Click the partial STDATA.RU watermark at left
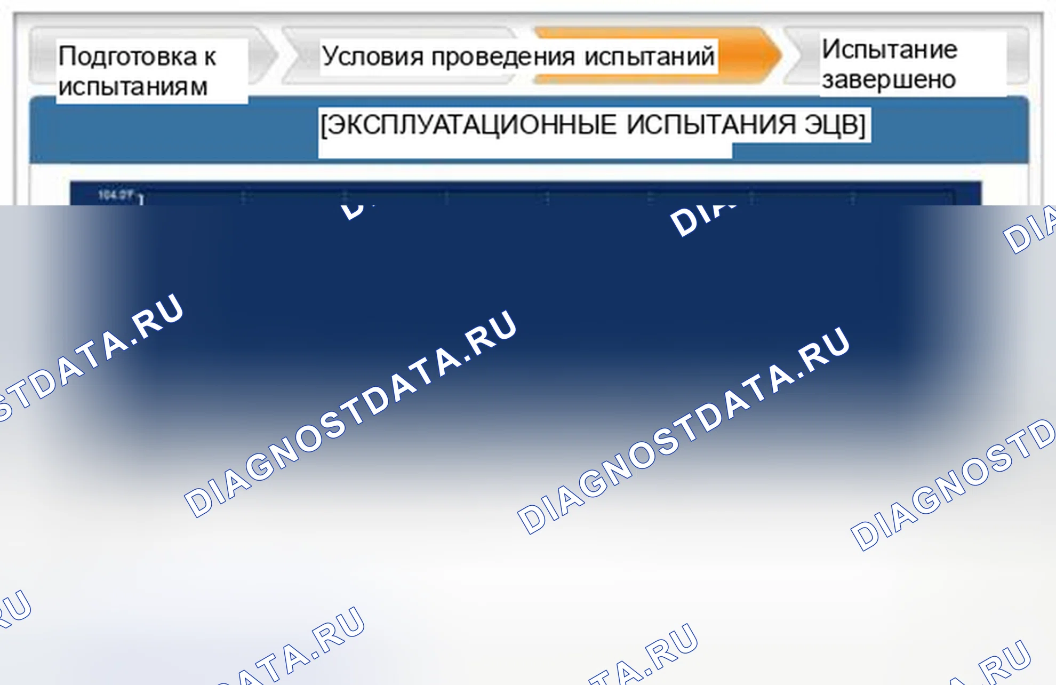 pyautogui.click(x=90, y=357)
